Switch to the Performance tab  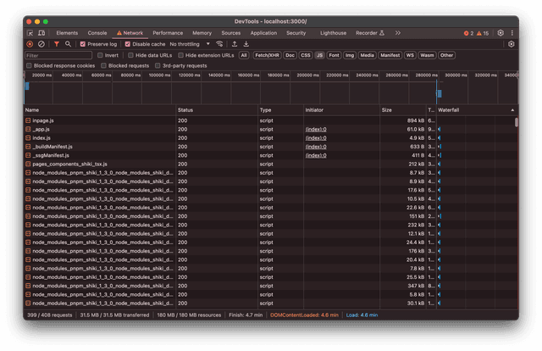[x=168, y=32]
